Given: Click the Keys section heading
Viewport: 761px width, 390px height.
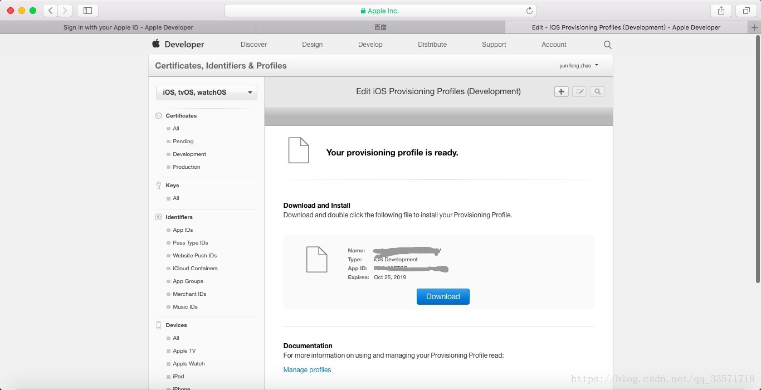Looking at the screenshot, I should [x=172, y=186].
